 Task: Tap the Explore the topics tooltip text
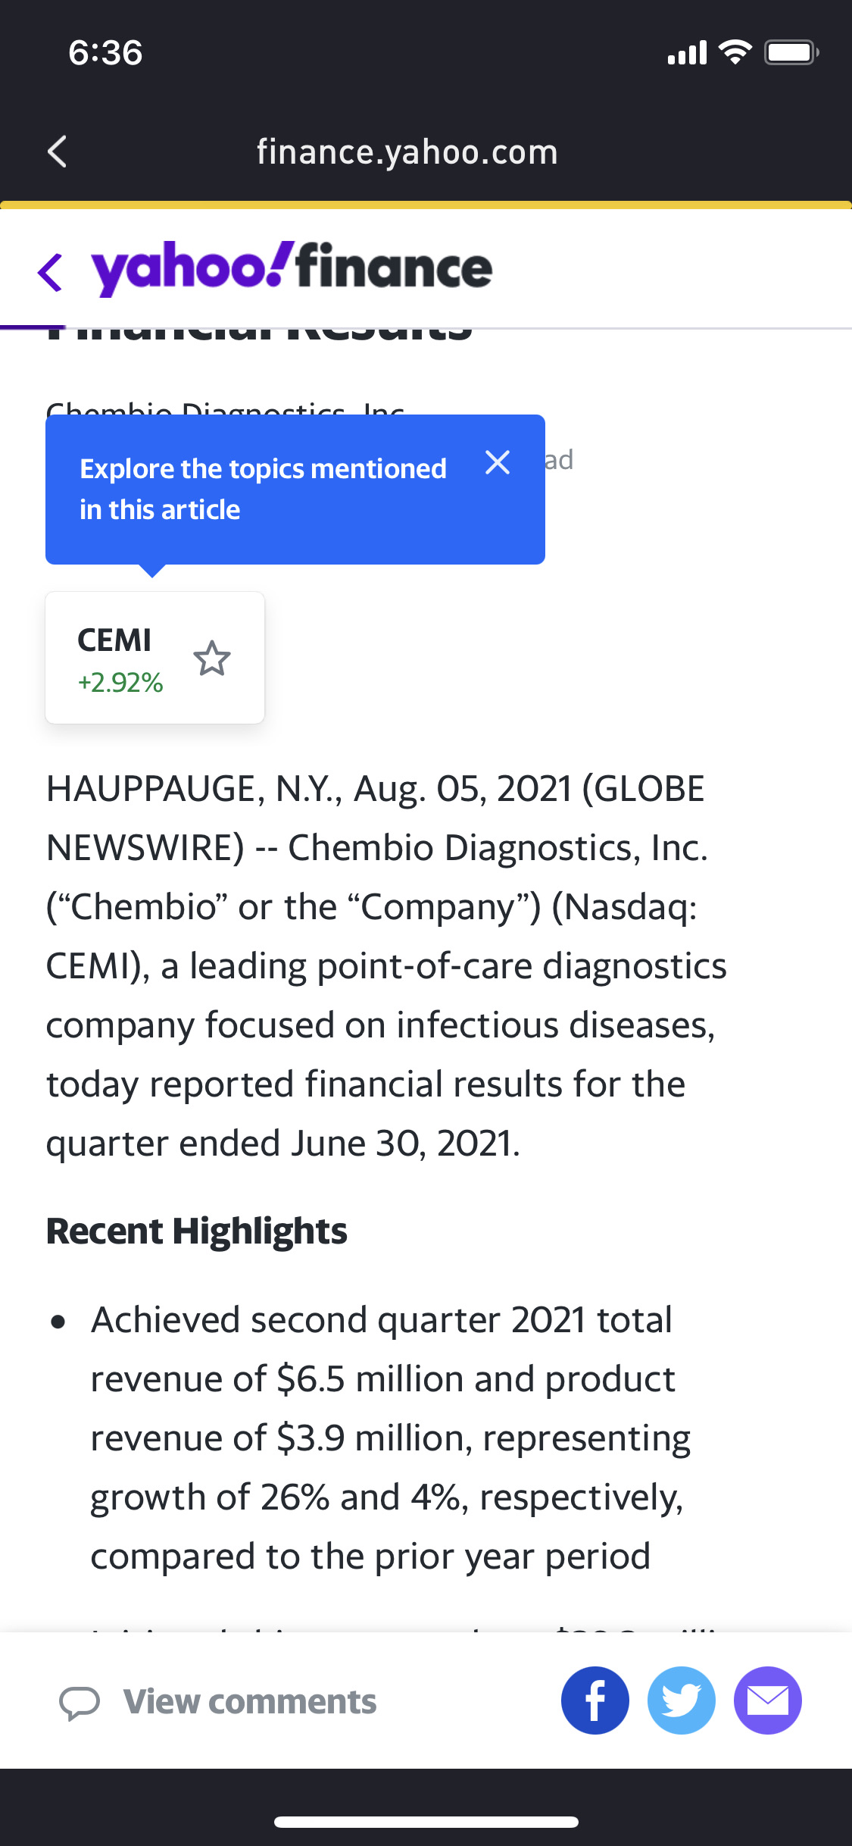[263, 489]
